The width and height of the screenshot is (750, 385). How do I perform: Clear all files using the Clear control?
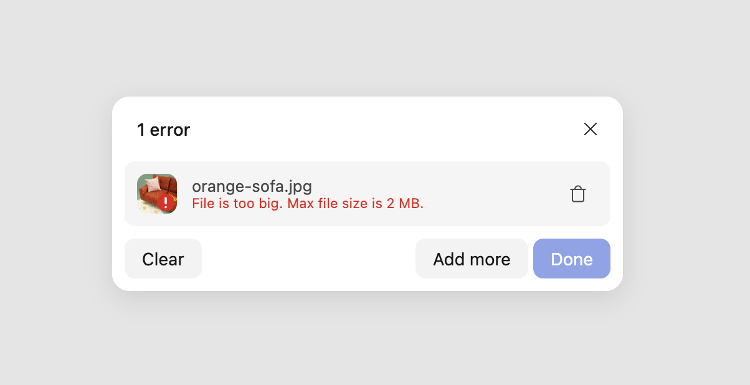[163, 259]
